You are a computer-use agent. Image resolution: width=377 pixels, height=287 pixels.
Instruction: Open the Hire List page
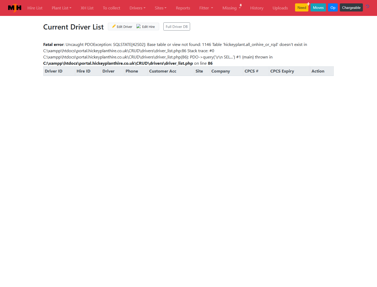click(x=35, y=8)
